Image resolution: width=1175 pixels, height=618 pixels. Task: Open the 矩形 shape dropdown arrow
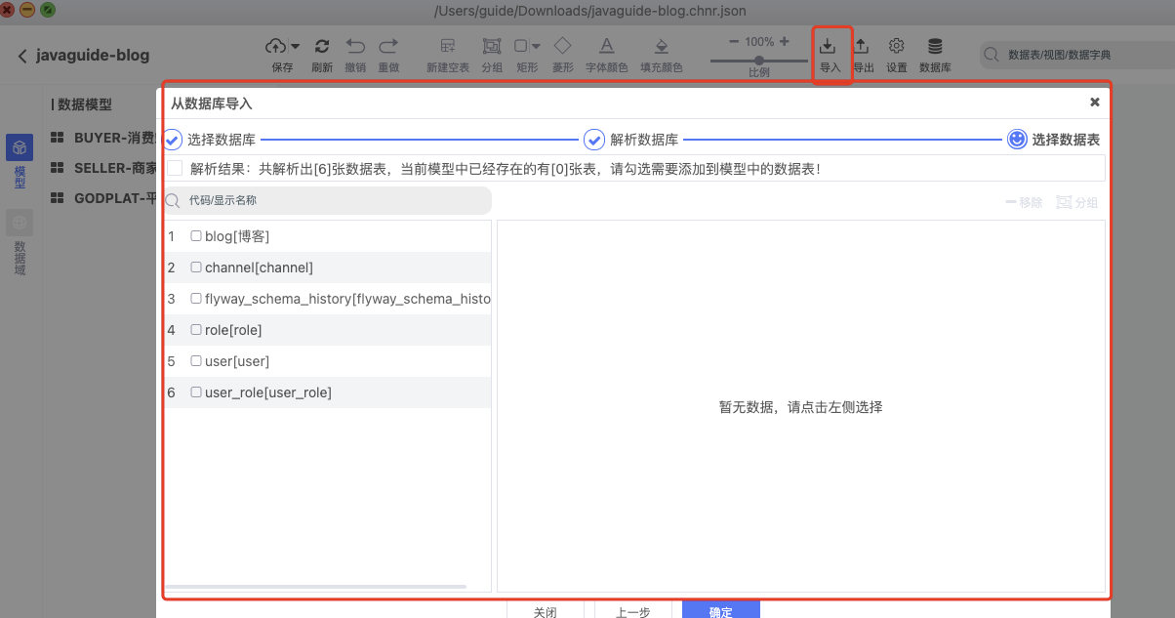click(536, 46)
